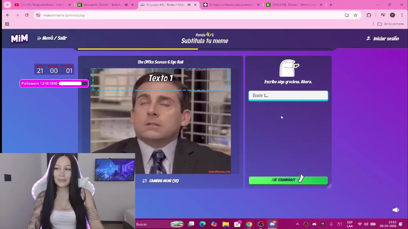
Task: Click the round progress bar
Action: point(205,49)
